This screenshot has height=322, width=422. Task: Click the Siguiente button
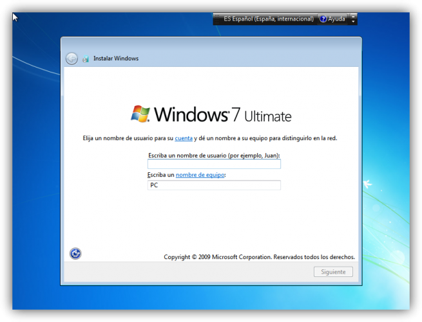pyautogui.click(x=333, y=272)
